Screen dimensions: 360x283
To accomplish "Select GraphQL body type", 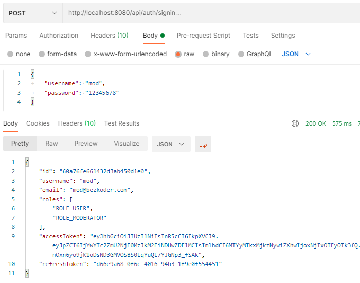I will 255,54.
